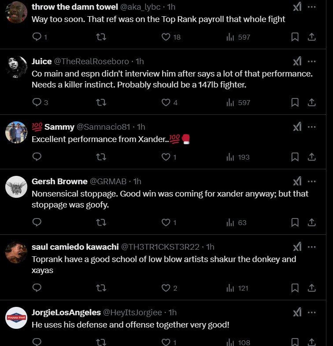Open more options menu on Gersh Browne's tweet
The image size is (333, 346).
[x=312, y=182]
